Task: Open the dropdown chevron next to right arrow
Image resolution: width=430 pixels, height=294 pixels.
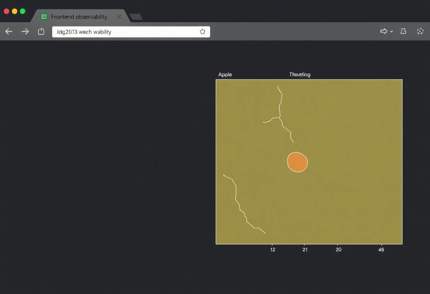Action: (391, 32)
